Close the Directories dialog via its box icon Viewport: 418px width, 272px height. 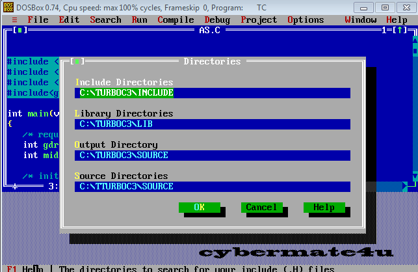point(77,61)
